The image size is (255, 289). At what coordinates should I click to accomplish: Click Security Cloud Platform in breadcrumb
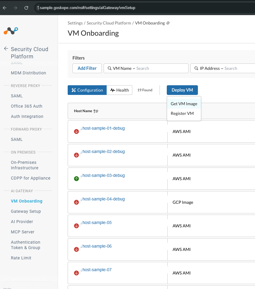(109, 23)
